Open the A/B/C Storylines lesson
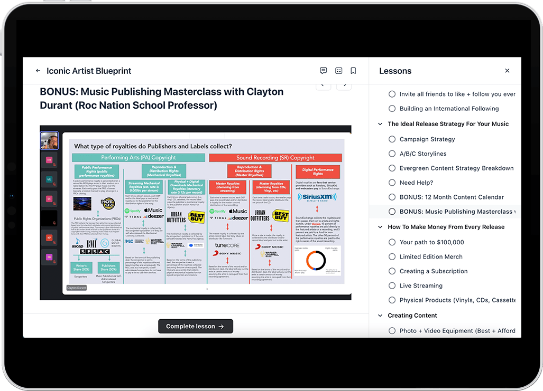543x391 pixels. coord(423,154)
